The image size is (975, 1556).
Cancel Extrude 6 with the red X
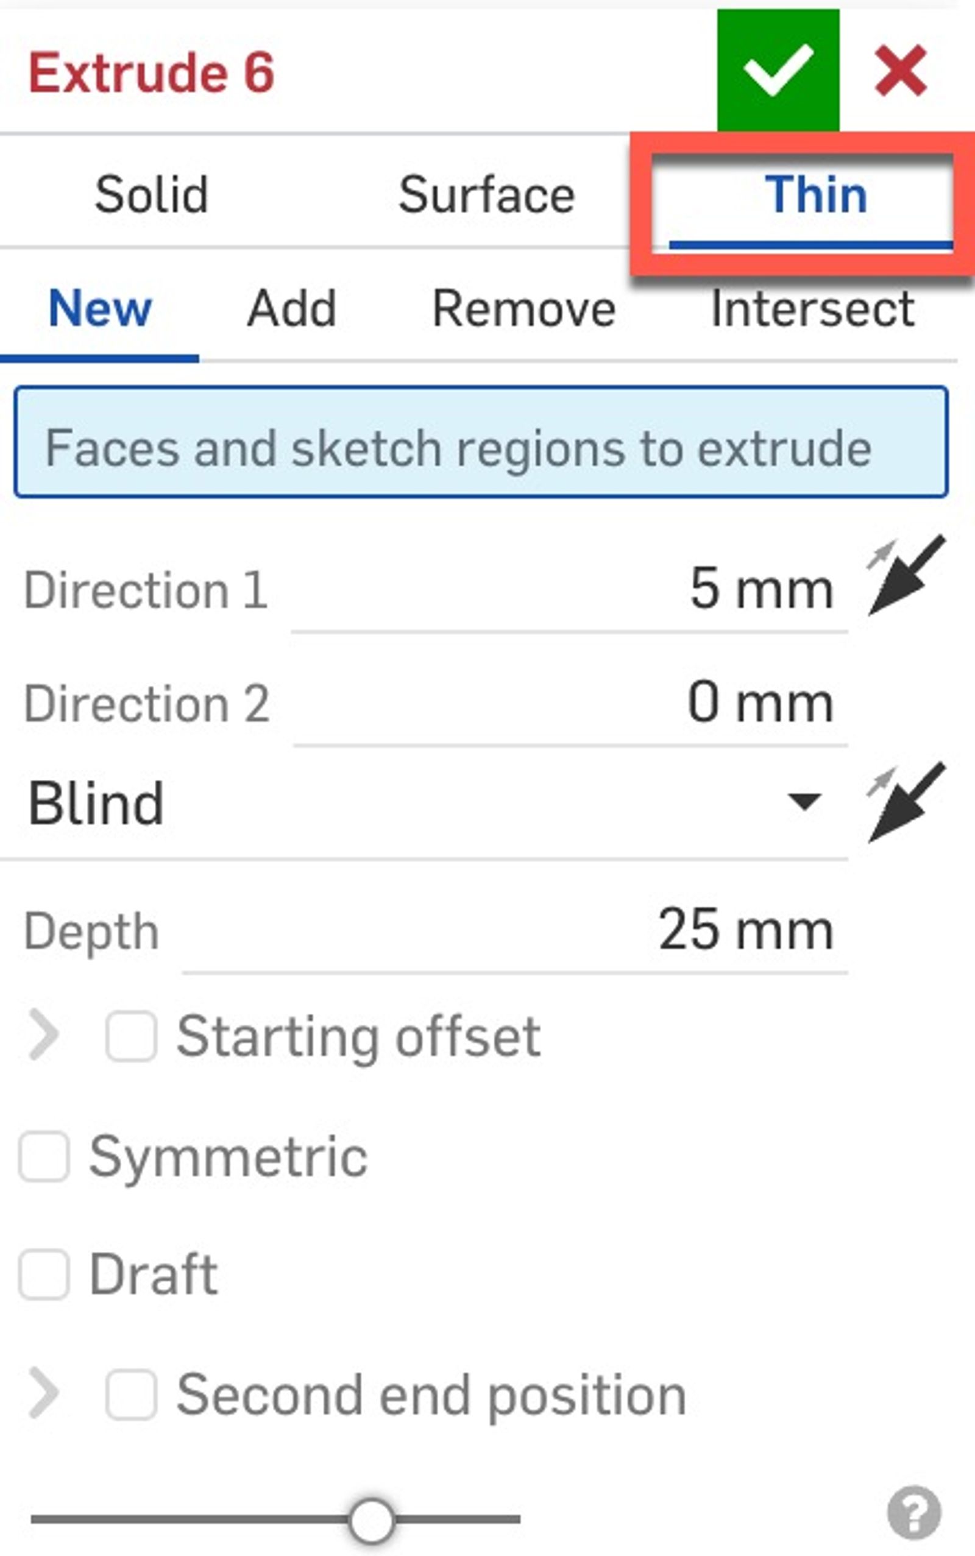coord(900,69)
